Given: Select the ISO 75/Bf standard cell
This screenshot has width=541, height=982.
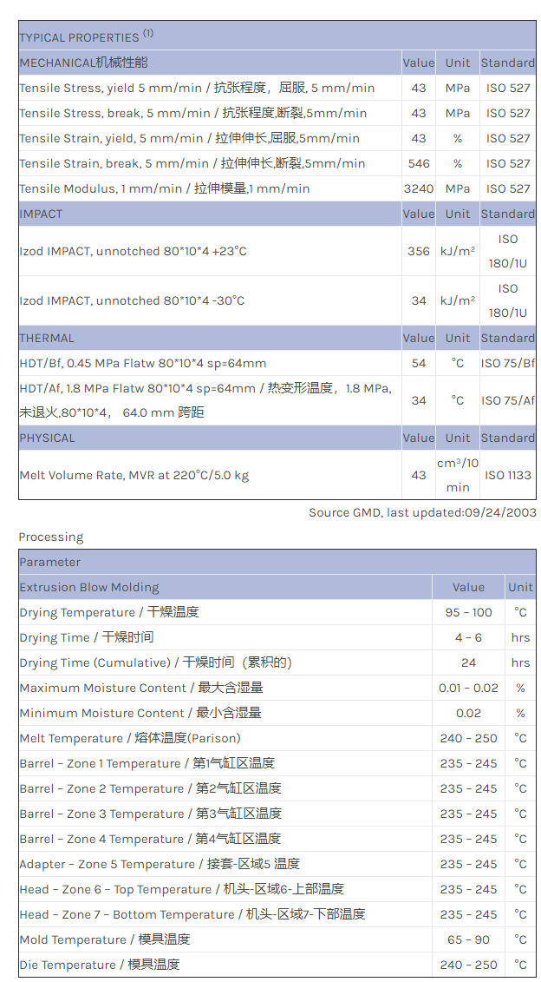Looking at the screenshot, I should [x=508, y=363].
